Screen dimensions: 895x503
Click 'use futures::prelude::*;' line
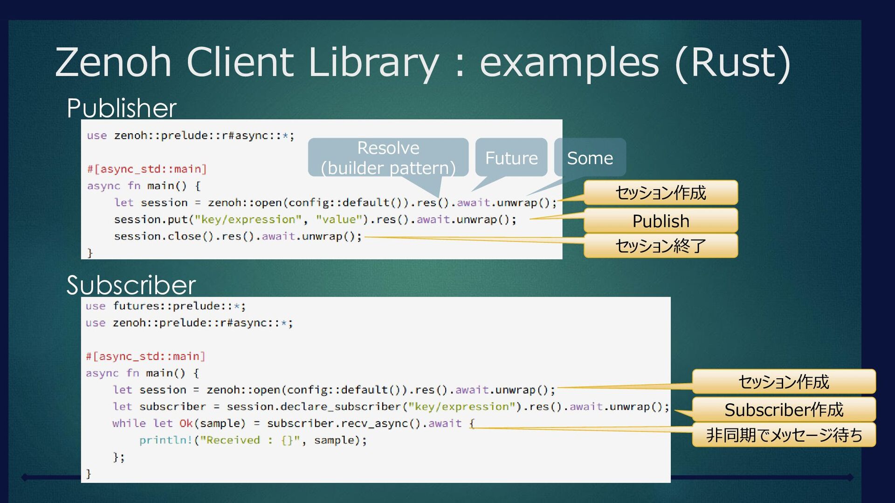point(165,306)
